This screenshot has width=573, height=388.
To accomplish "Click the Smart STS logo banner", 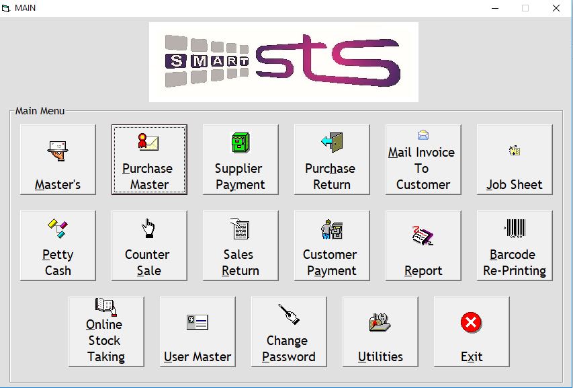I will point(283,62).
